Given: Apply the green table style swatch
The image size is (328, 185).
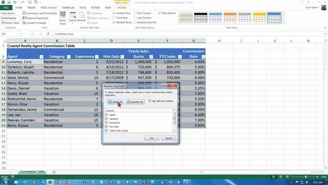Looking at the screenshot, I should pos(186,17).
